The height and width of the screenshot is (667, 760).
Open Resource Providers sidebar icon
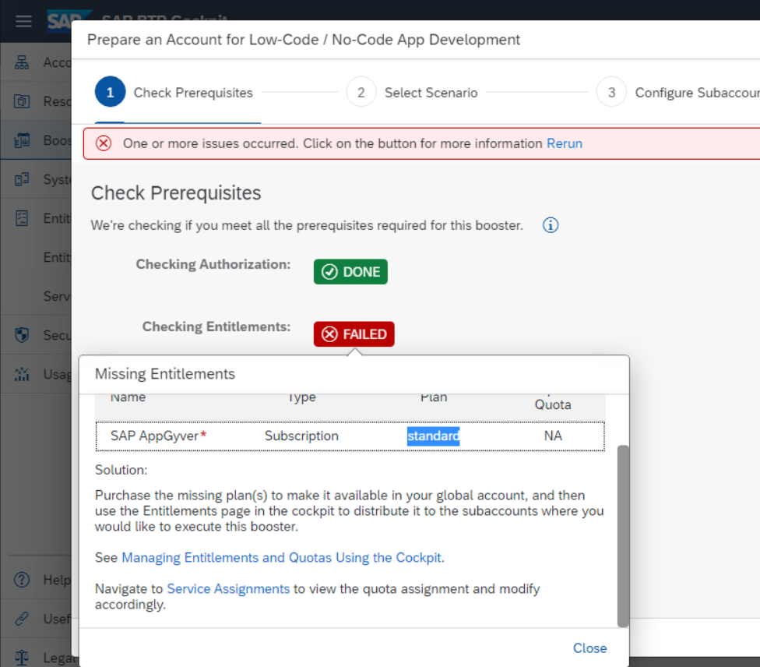click(x=21, y=101)
